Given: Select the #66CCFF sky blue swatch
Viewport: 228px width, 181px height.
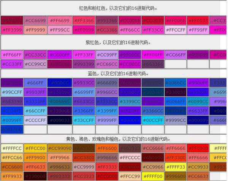Looking at the screenshot, I should click(35, 111).
